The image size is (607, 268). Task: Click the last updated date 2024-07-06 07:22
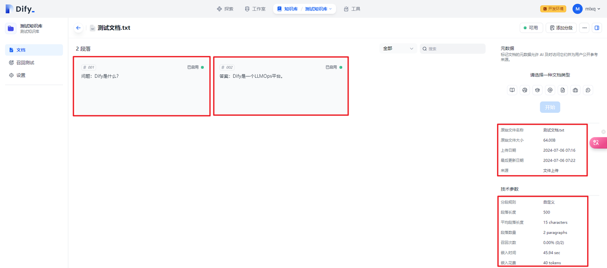(x=559, y=160)
